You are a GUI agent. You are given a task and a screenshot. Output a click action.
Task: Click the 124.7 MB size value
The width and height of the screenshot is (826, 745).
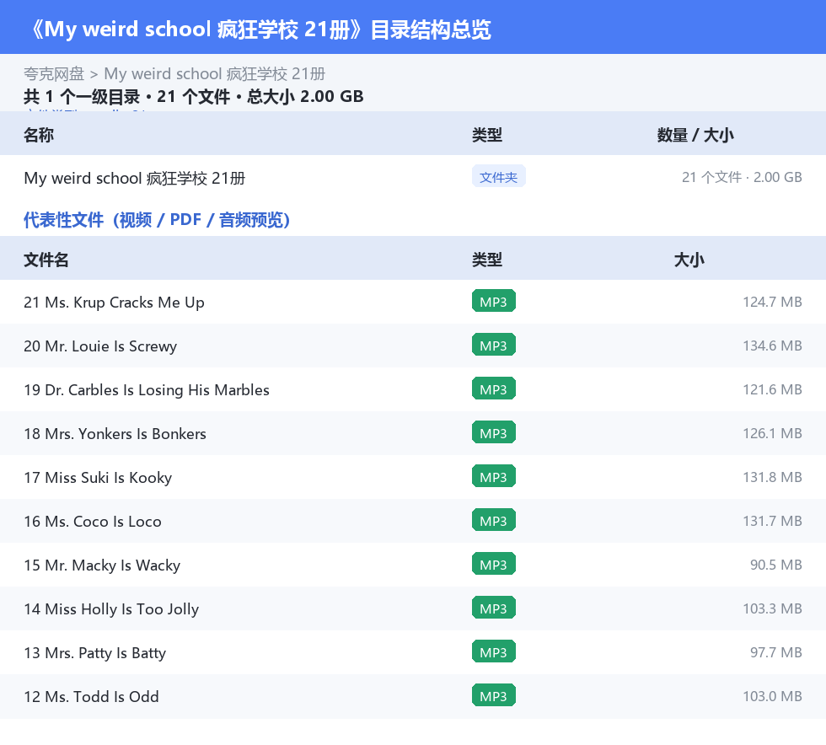click(x=772, y=302)
